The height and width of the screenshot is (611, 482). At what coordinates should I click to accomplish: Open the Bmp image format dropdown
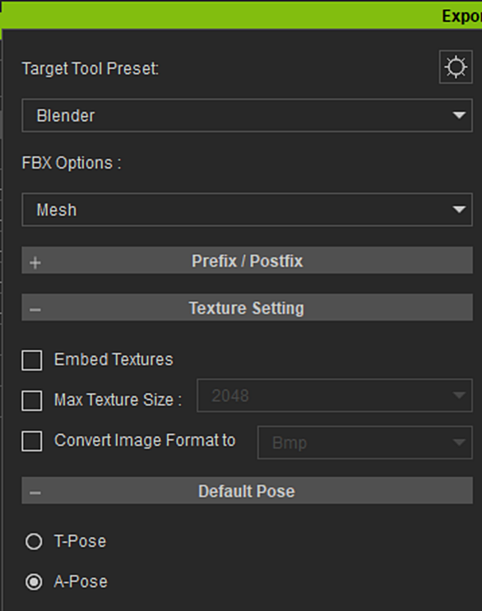click(365, 442)
